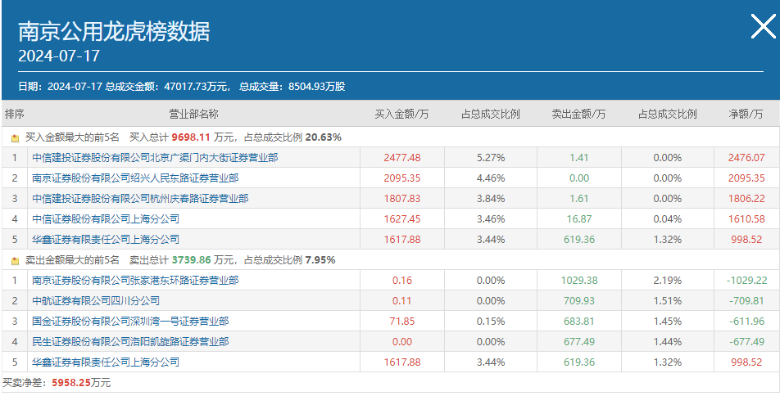780x396 pixels.
Task: Select net amount 2476.07
Action: point(746,158)
